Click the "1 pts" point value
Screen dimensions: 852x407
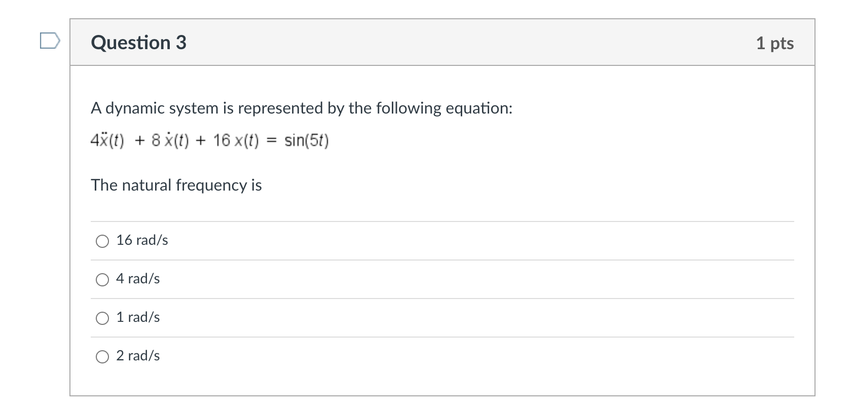[x=774, y=43]
